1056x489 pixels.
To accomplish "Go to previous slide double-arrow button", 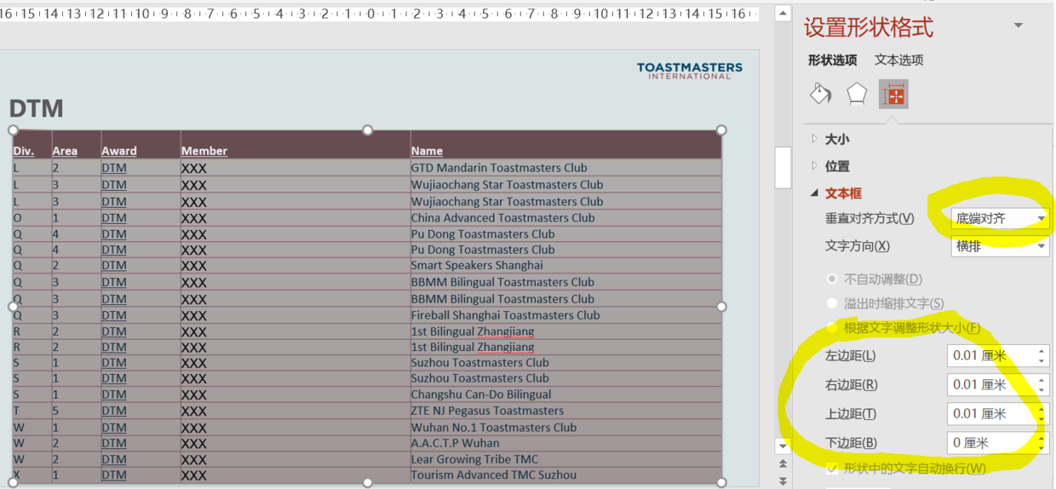I will (783, 464).
